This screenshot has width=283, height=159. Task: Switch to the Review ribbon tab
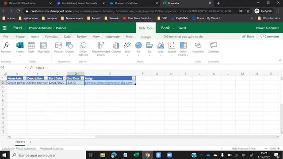[x=82, y=37]
